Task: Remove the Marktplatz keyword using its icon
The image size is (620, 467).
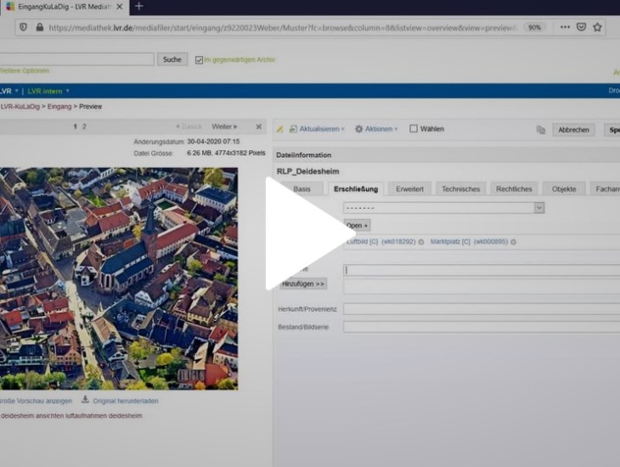Action: [513, 242]
